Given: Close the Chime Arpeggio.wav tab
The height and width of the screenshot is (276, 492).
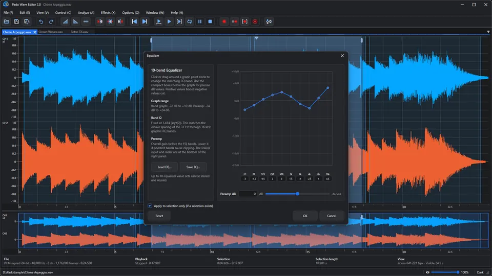Looking at the screenshot, I should pos(35,32).
